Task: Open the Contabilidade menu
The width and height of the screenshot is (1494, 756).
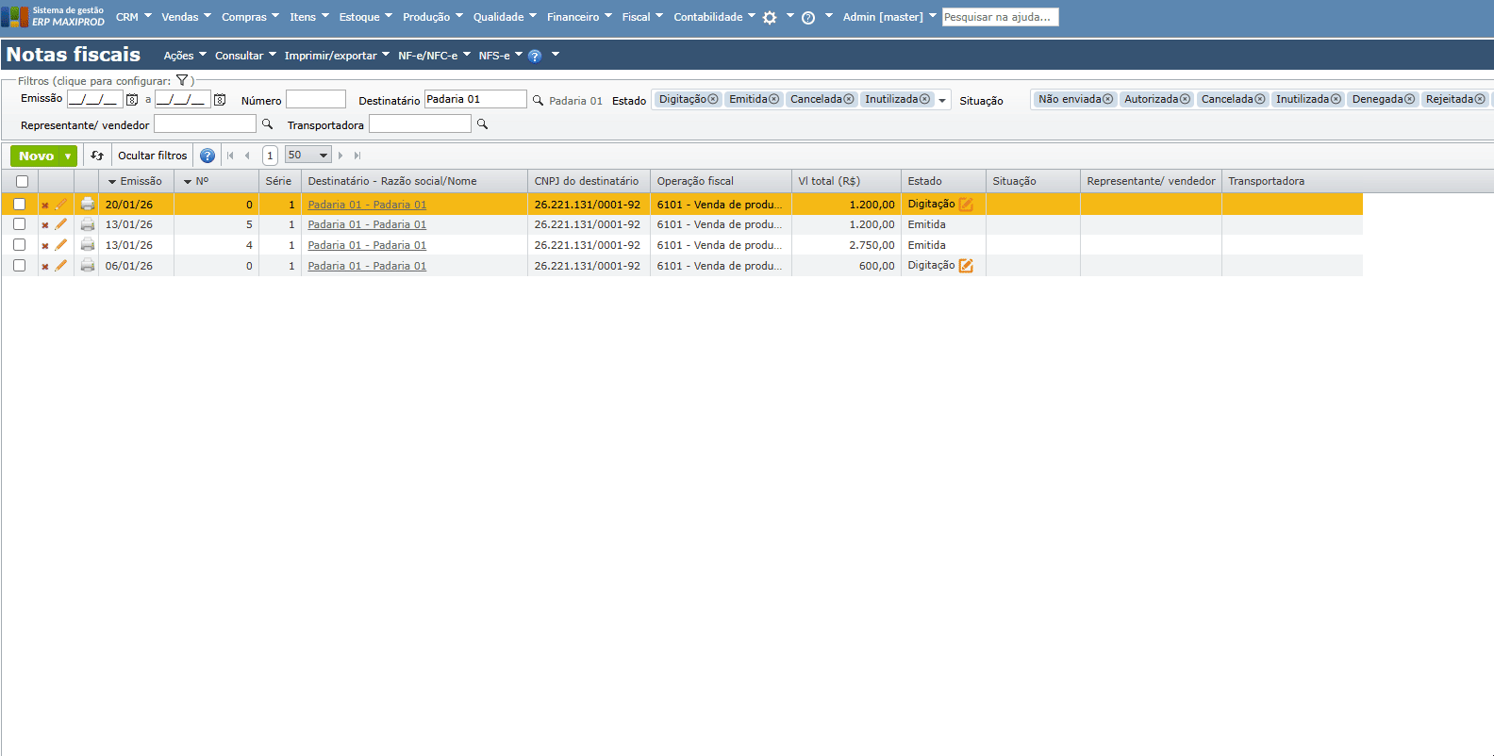Action: [x=714, y=17]
